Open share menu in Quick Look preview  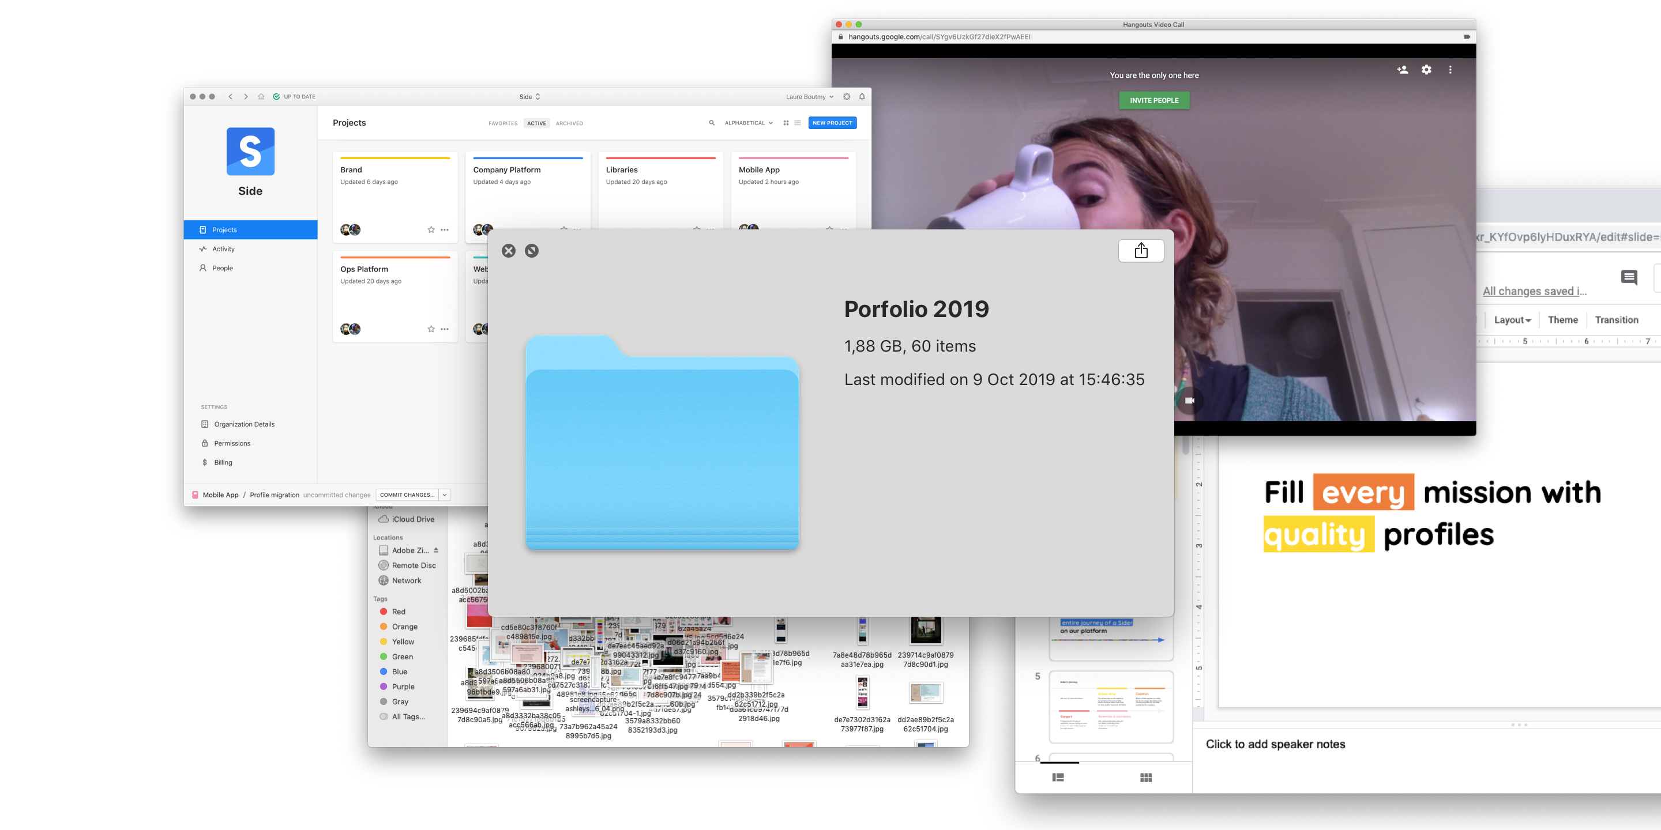pos(1141,251)
